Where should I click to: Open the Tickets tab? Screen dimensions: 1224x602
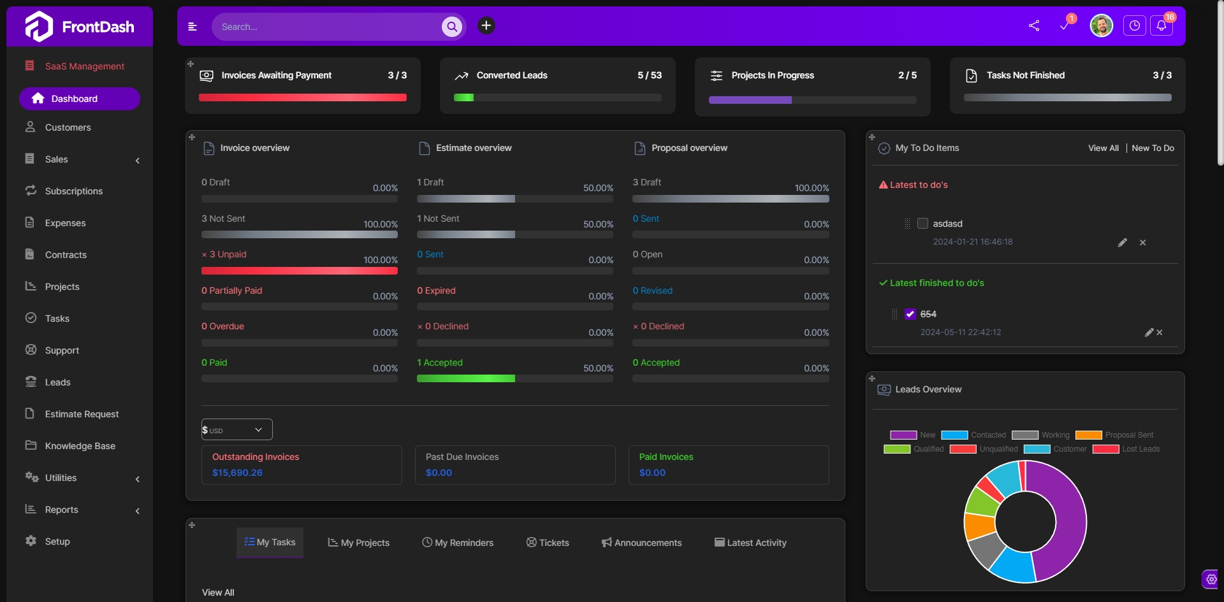pos(547,542)
